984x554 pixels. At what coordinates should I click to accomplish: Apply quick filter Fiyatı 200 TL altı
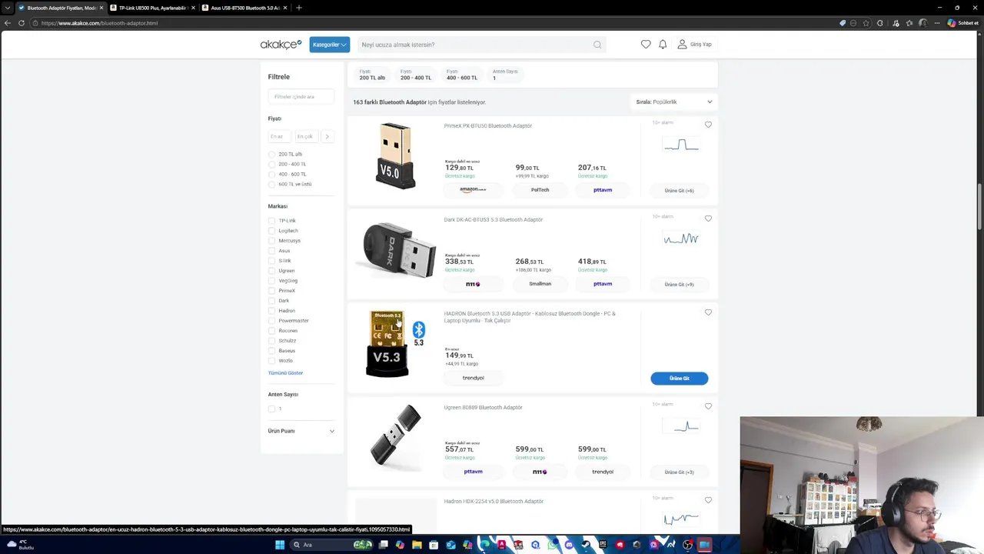[x=372, y=75]
